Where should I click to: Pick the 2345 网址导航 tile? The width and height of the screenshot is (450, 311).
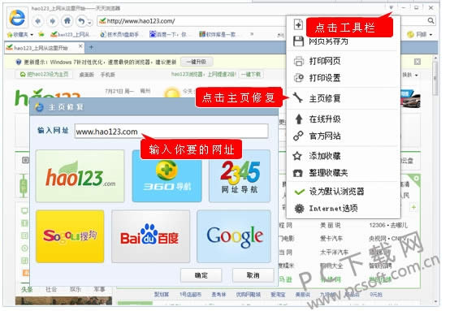point(240,176)
